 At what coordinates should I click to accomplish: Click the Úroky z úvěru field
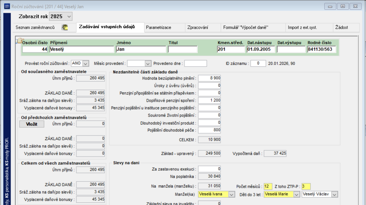pos(210,85)
